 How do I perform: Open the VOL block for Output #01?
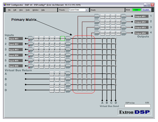[x=124, y=16]
